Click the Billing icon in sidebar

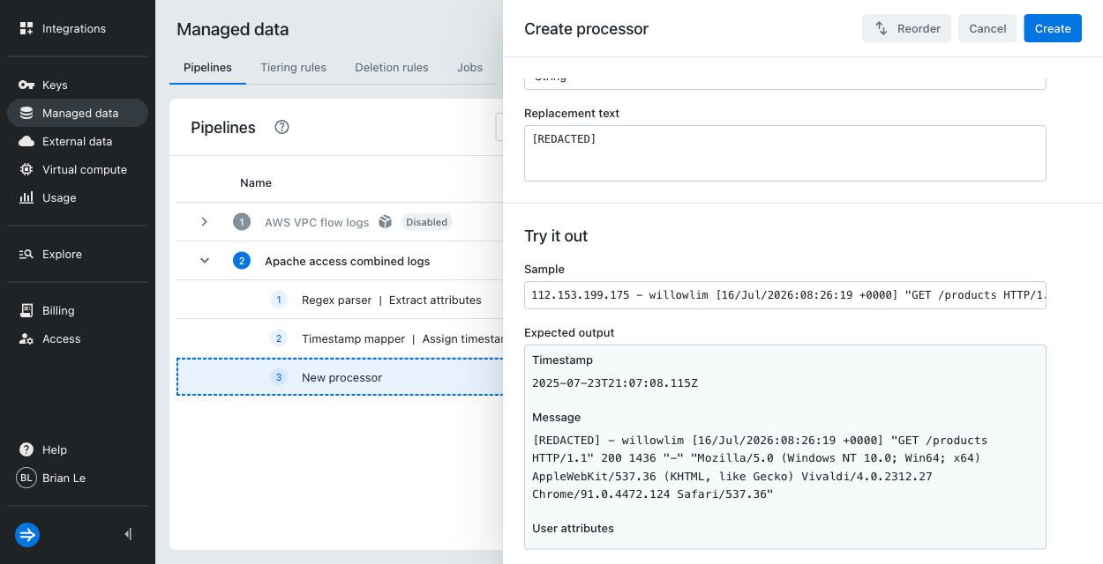point(26,310)
